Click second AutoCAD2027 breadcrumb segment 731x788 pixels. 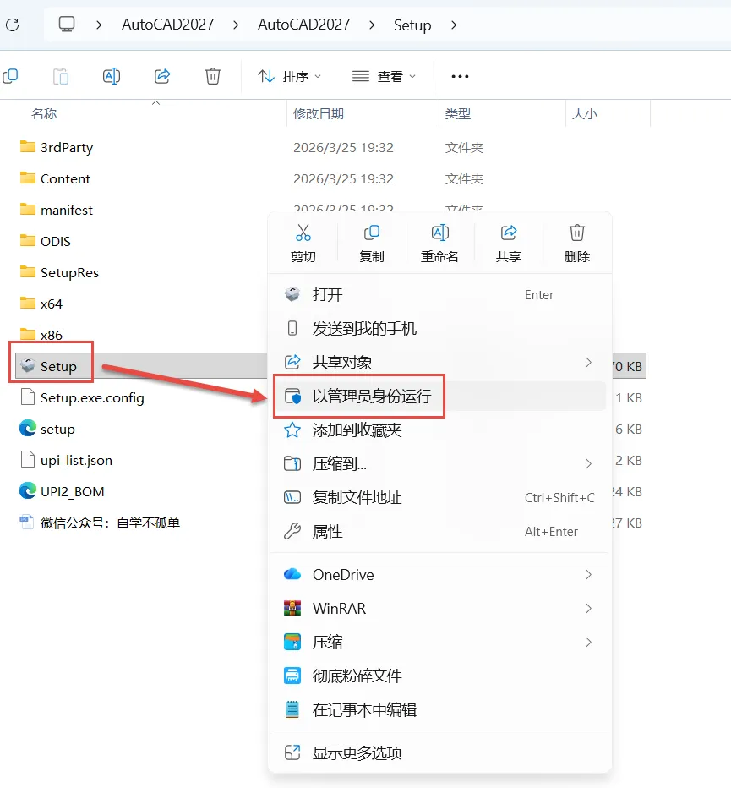click(304, 25)
